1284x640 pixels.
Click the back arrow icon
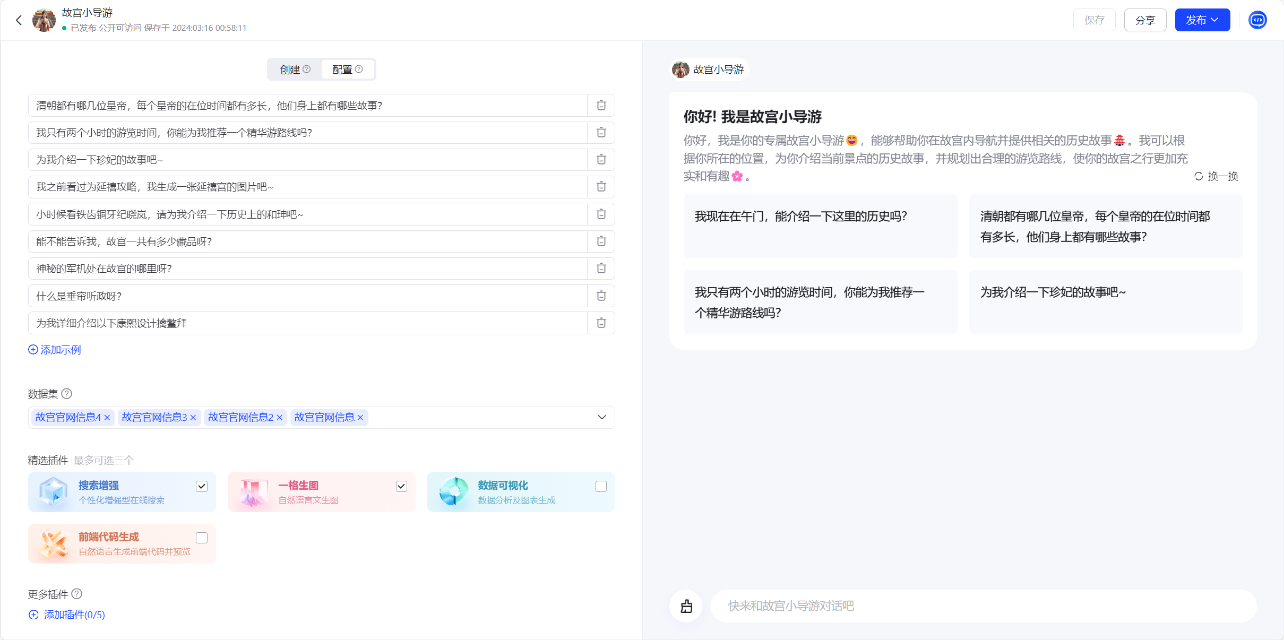(19, 20)
